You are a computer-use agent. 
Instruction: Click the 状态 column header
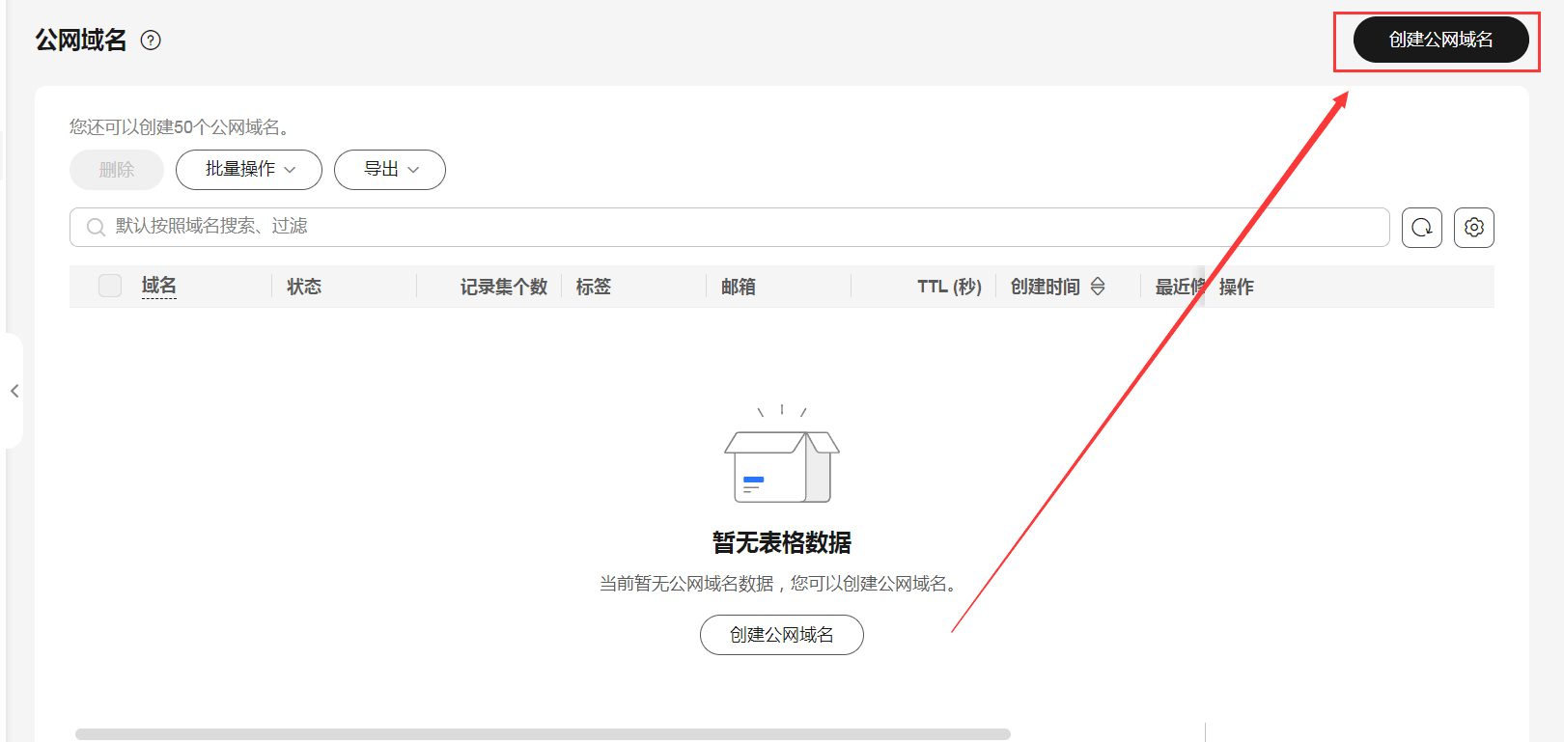304,287
